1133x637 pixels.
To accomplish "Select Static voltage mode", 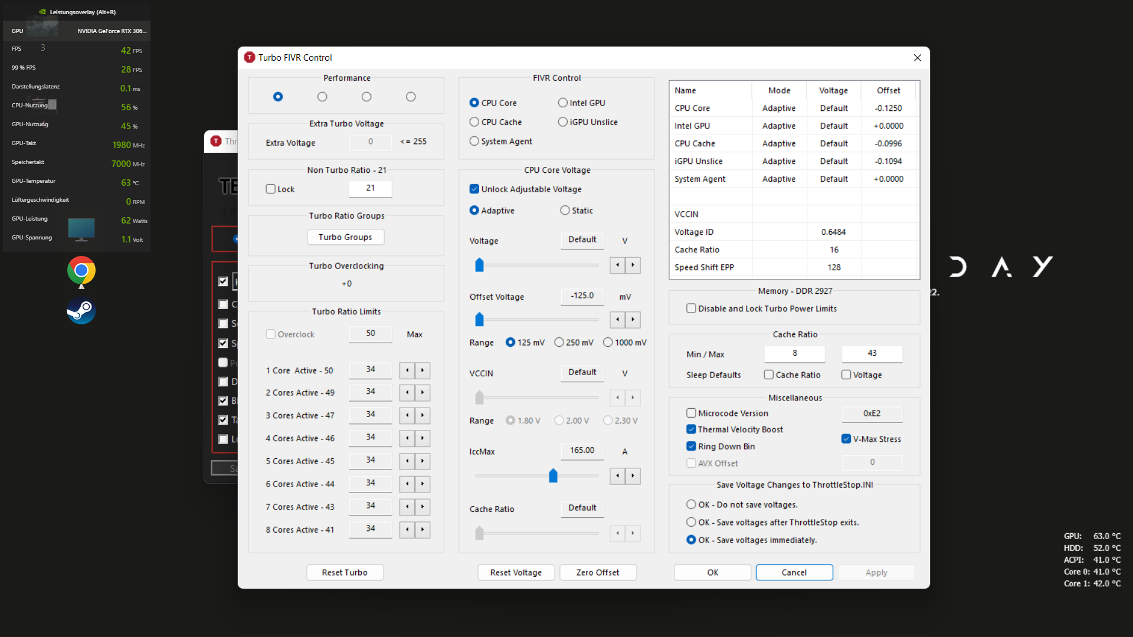I will pos(565,211).
